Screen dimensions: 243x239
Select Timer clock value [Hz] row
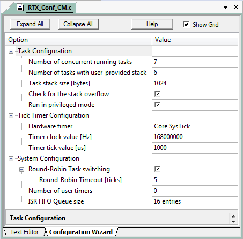tap(60, 137)
